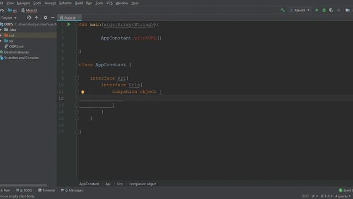Open the Terminal tool window
The image size is (353, 199).
(x=46, y=190)
